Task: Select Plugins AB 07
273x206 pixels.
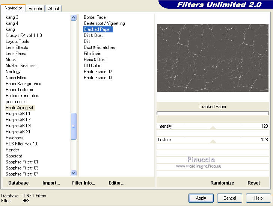Action: pos(18,120)
